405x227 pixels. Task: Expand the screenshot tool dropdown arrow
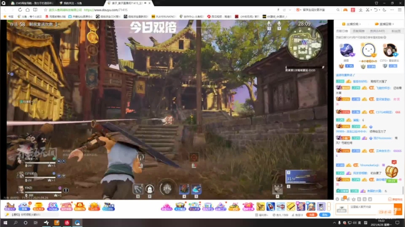click(x=371, y=10)
